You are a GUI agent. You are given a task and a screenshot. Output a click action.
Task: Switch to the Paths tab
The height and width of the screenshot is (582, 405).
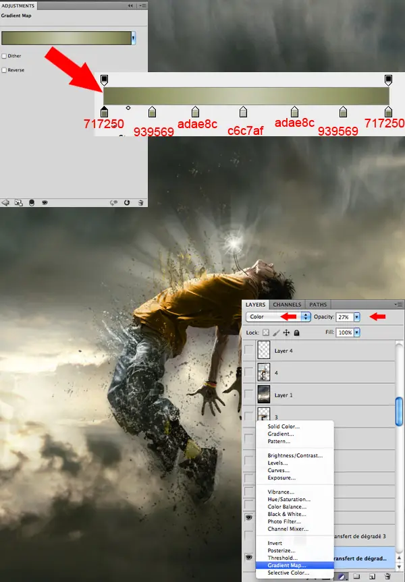(x=318, y=305)
